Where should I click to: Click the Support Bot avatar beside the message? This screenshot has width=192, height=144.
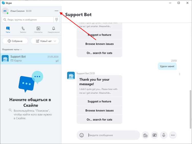71,75
